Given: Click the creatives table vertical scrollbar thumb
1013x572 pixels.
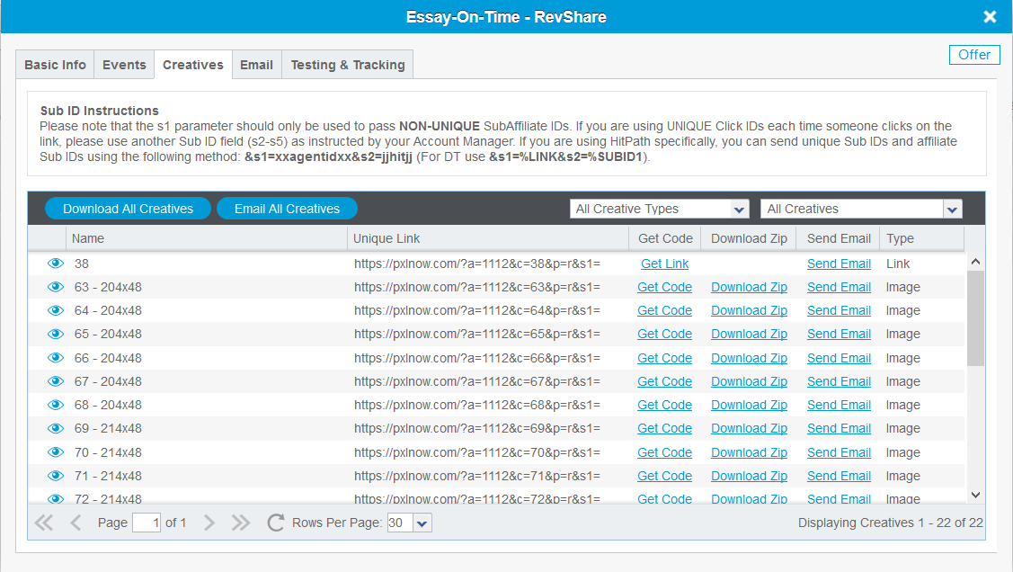Looking at the screenshot, I should (x=975, y=318).
